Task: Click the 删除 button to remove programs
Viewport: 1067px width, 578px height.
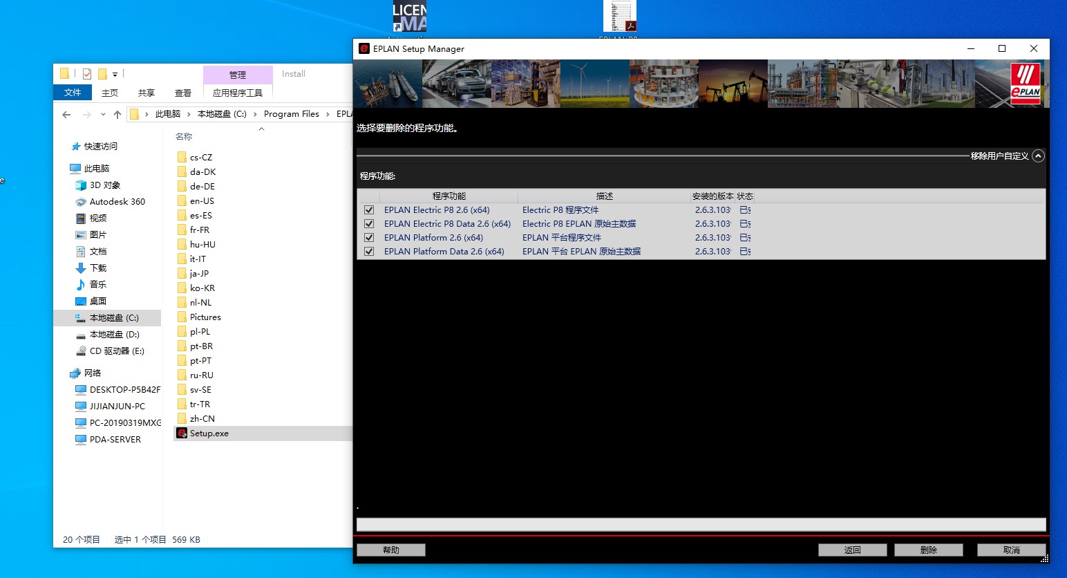Action: (929, 550)
